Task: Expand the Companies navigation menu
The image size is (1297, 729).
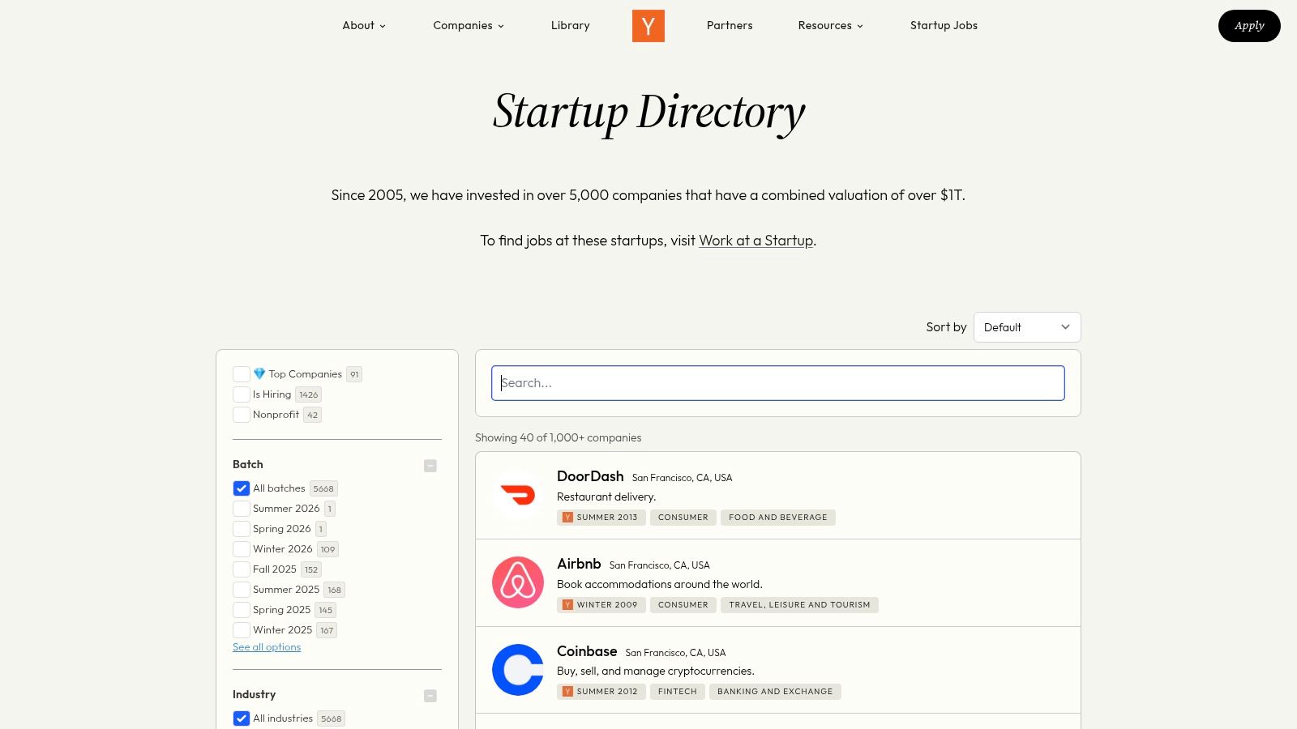Action: [x=468, y=25]
